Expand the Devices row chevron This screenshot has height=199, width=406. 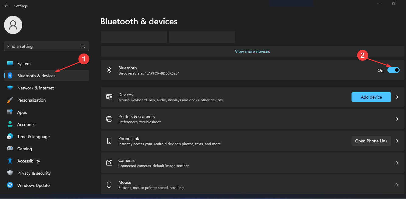(397, 97)
